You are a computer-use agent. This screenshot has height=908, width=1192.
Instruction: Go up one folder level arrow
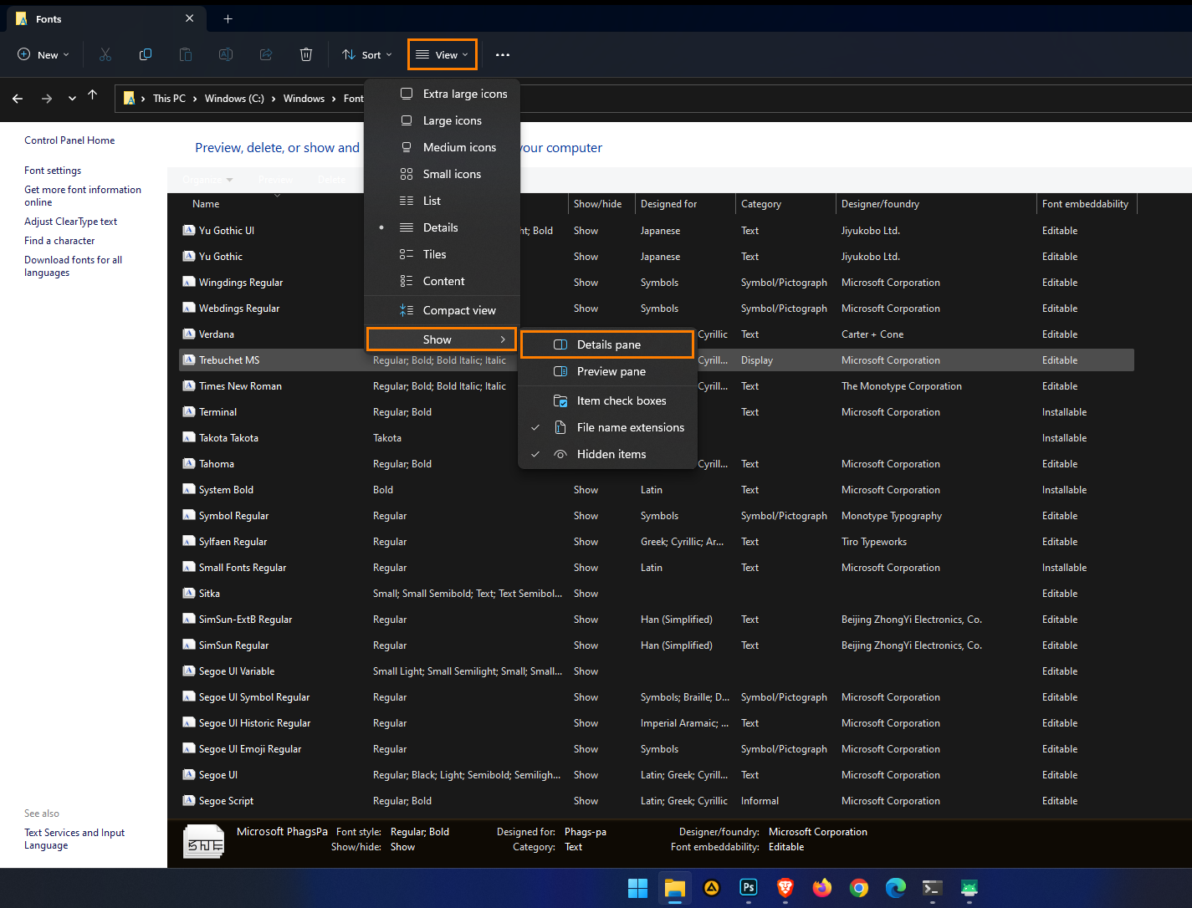click(93, 95)
